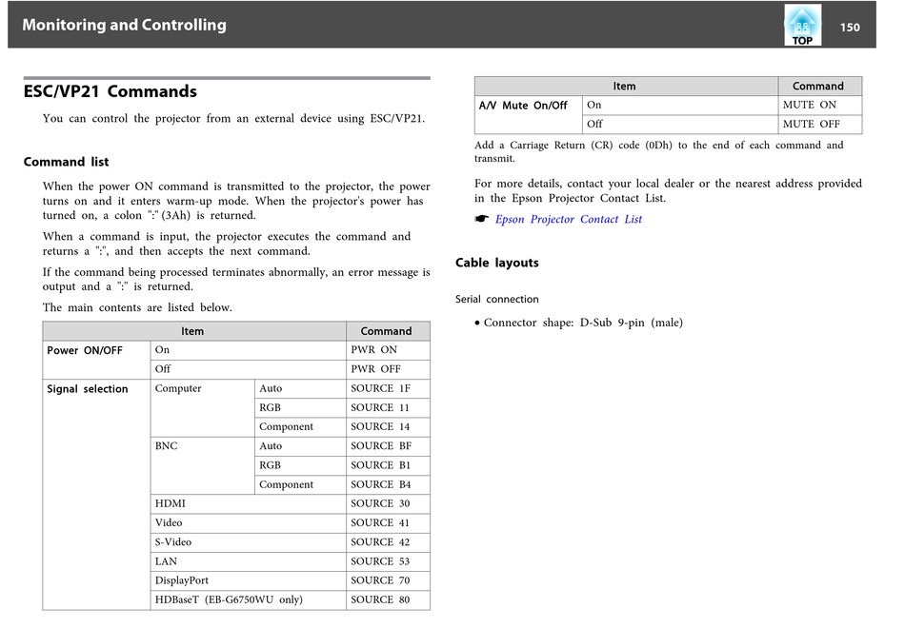
Task: Select the ESC/VP21 Commands heading
Action: 111,91
